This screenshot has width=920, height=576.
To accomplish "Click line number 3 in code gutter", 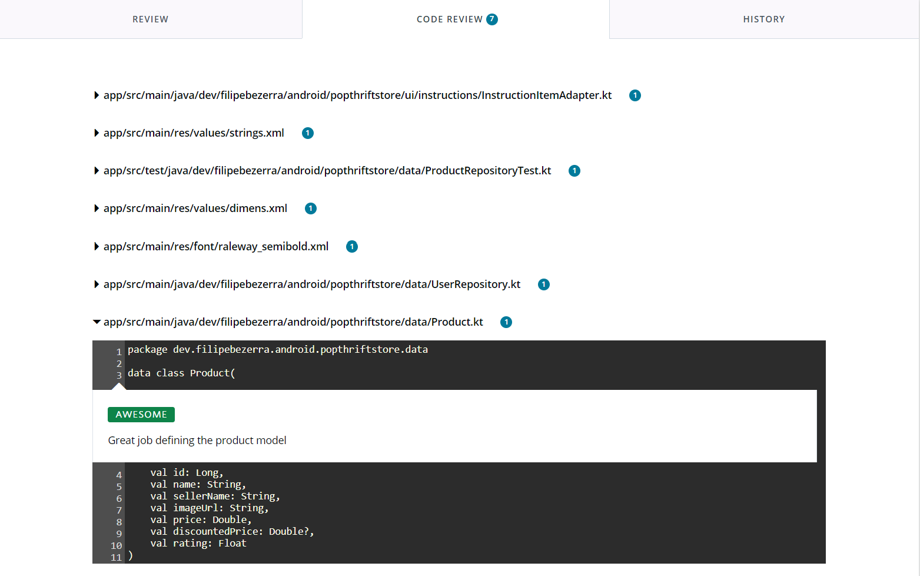I will pyautogui.click(x=119, y=375).
